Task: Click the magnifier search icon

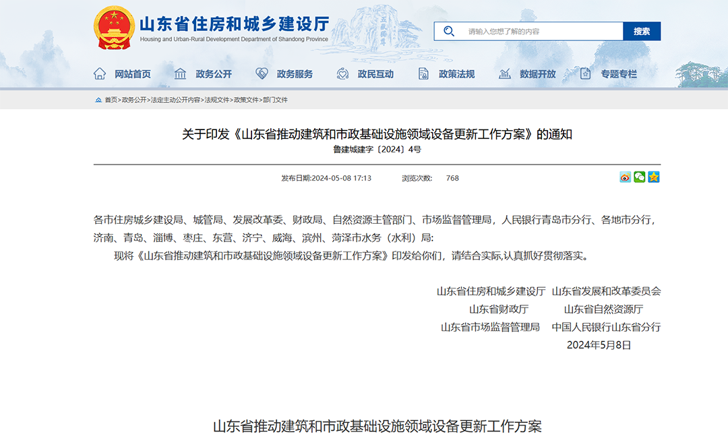Action: [448, 30]
